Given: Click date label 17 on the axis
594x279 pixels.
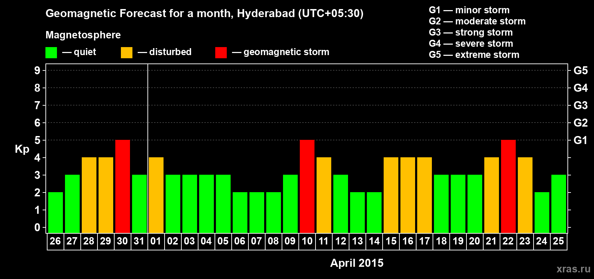Looking at the screenshot, I should point(424,241).
